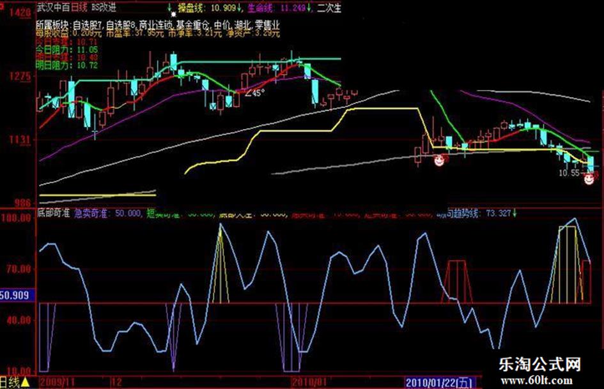This screenshot has height=389, width=604.
Task: Select 今日阻力: 11.05 text
Action: (x=67, y=50)
